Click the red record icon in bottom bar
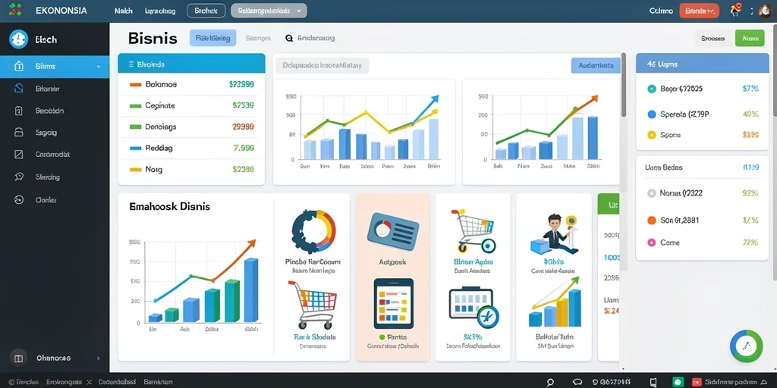 point(697,382)
